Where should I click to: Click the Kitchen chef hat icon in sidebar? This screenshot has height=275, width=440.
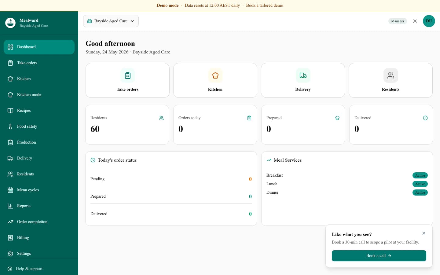pyautogui.click(x=10, y=79)
